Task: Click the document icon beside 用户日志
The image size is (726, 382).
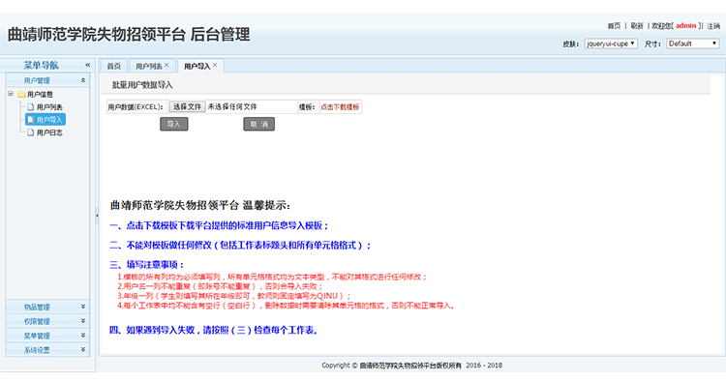Action: click(x=31, y=132)
